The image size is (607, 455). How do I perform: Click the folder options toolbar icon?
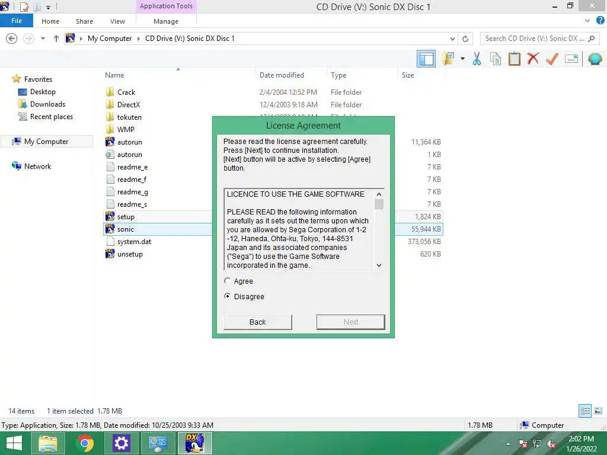coord(448,59)
